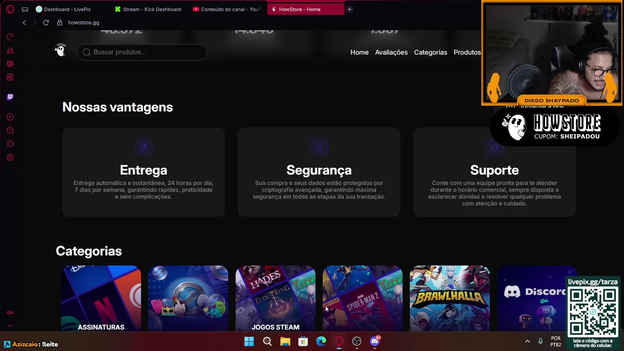Reload the howstore.gg page
The height and width of the screenshot is (351, 624).
[x=46, y=22]
